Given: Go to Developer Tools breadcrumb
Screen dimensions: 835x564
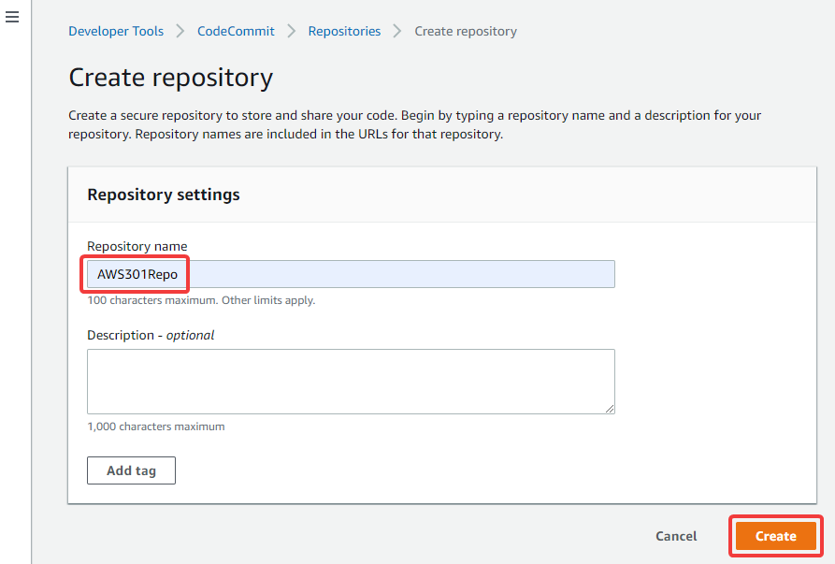Looking at the screenshot, I should pyautogui.click(x=116, y=32).
